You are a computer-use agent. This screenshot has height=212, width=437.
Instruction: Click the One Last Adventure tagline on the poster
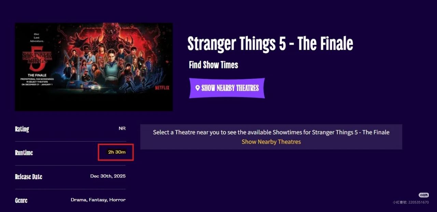pos(37,38)
